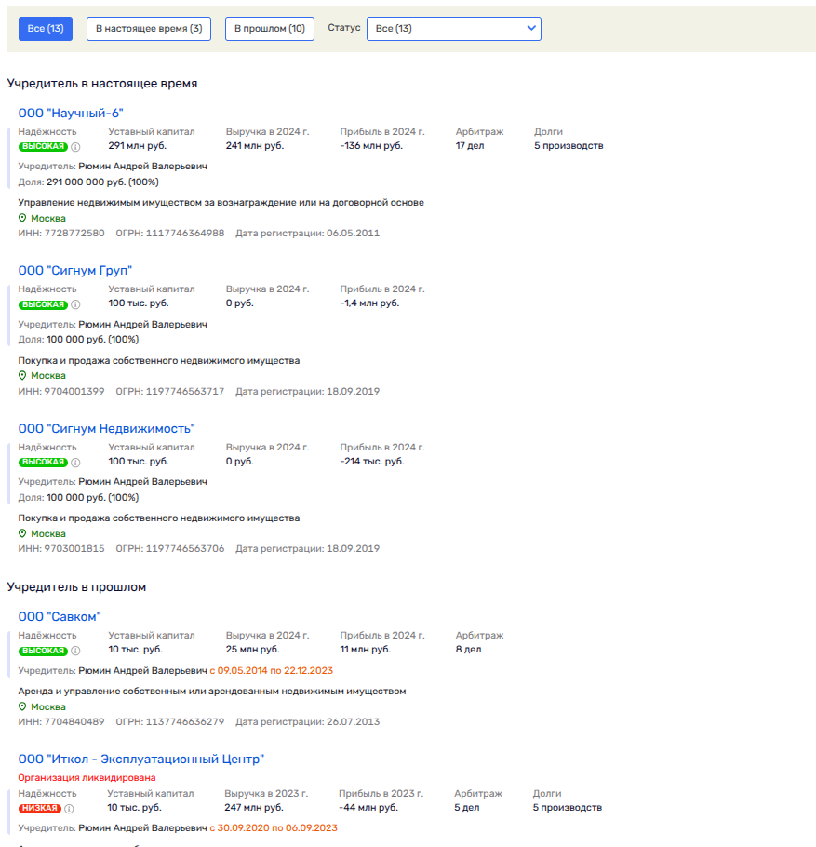The width and height of the screenshot is (816, 847).
Task: Open ООО "Научный-6" company page
Action: pyautogui.click(x=71, y=114)
